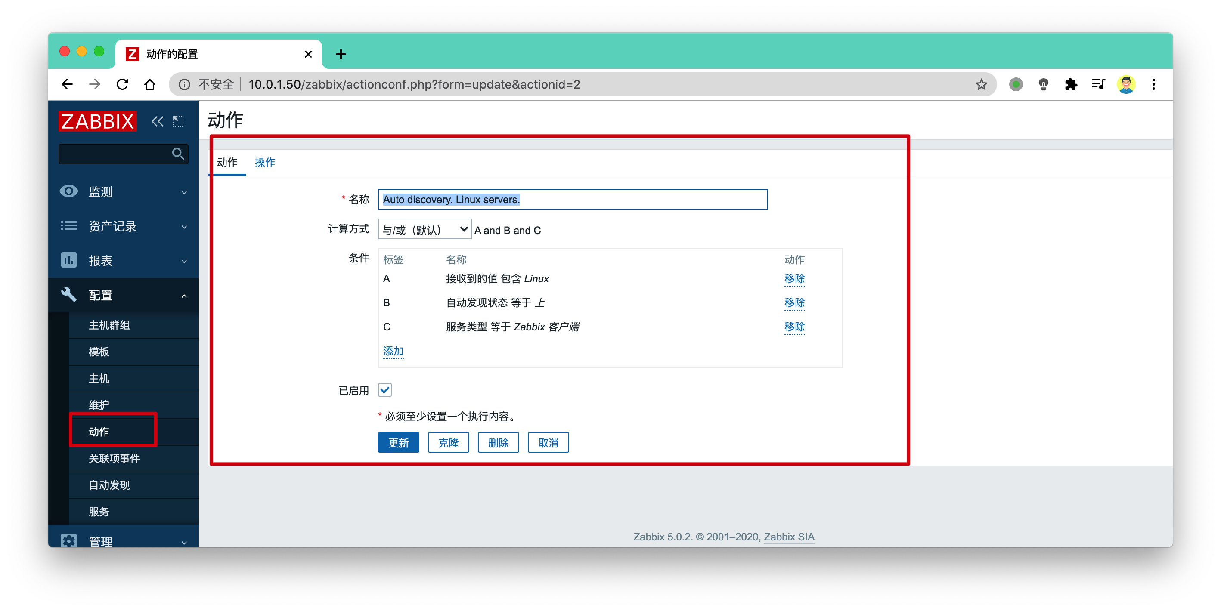Click the lightbulb extension icon

pyautogui.click(x=1043, y=84)
